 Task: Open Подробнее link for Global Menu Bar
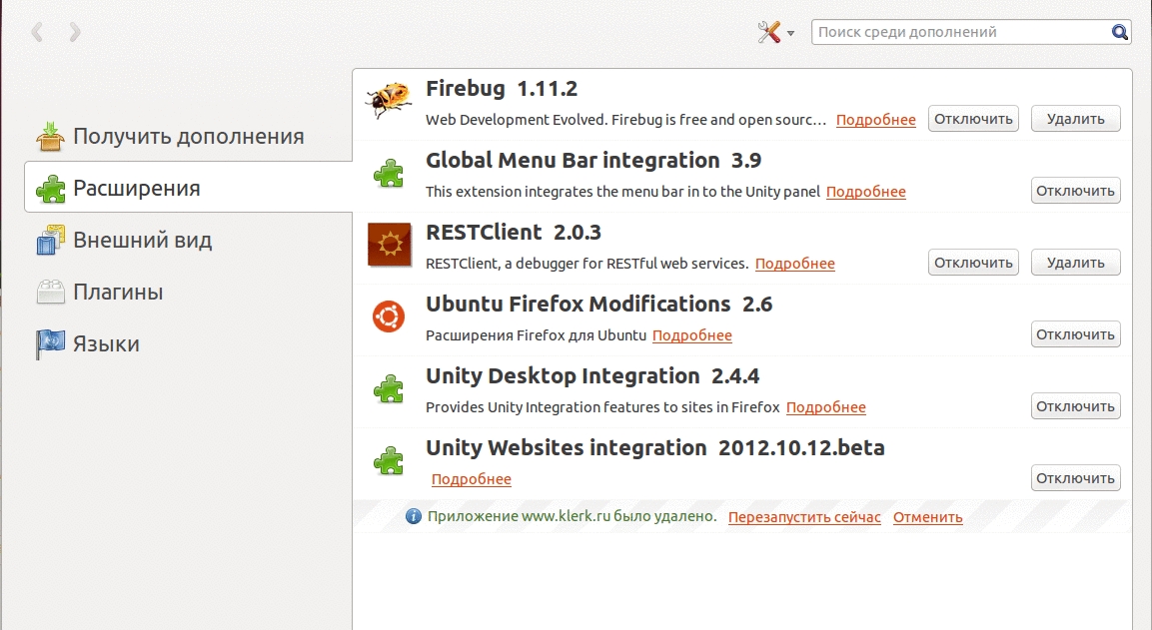(865, 192)
